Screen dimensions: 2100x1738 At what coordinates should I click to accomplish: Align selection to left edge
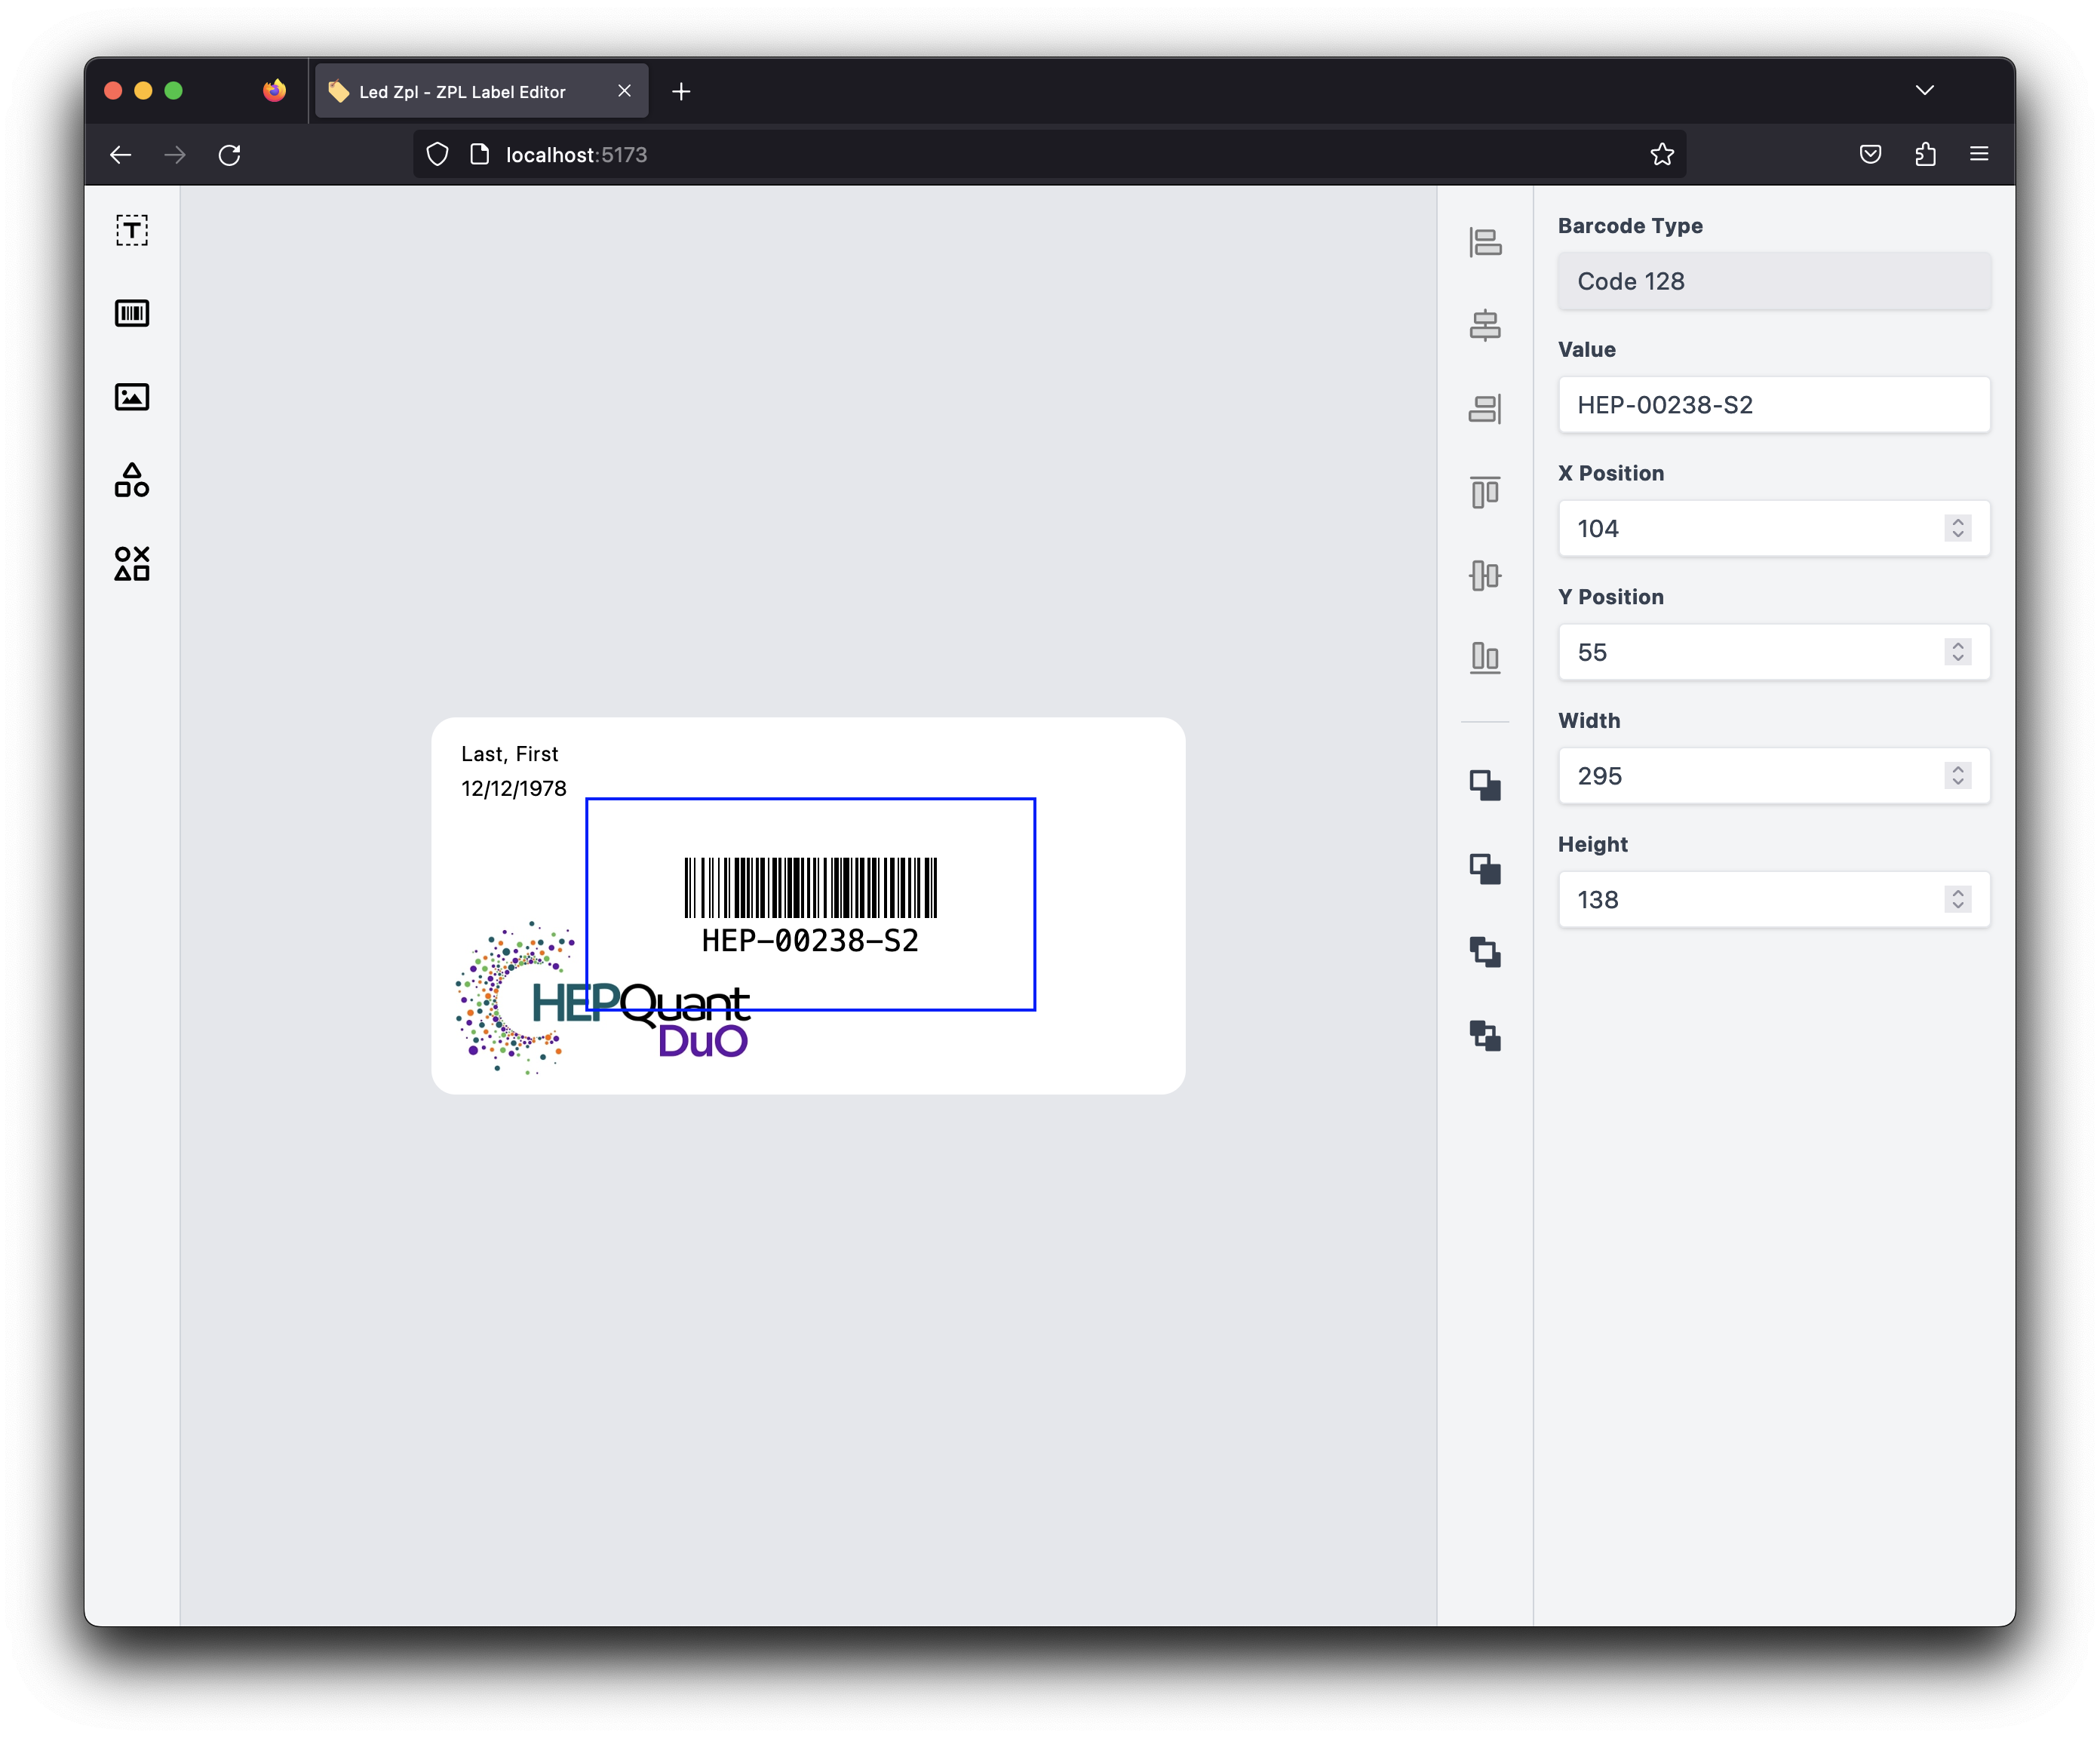point(1485,242)
